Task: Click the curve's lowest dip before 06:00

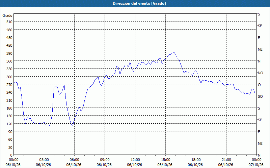Action: click(73, 125)
